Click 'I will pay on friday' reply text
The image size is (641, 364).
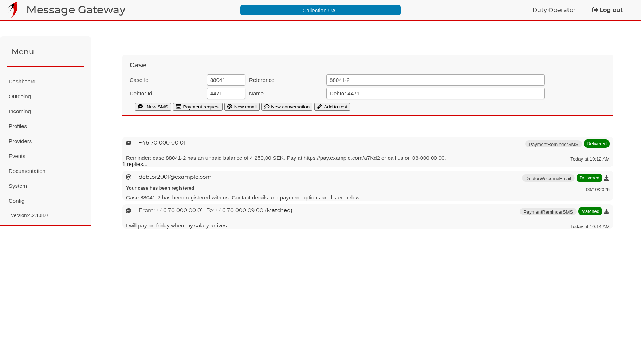pyautogui.click(x=176, y=226)
